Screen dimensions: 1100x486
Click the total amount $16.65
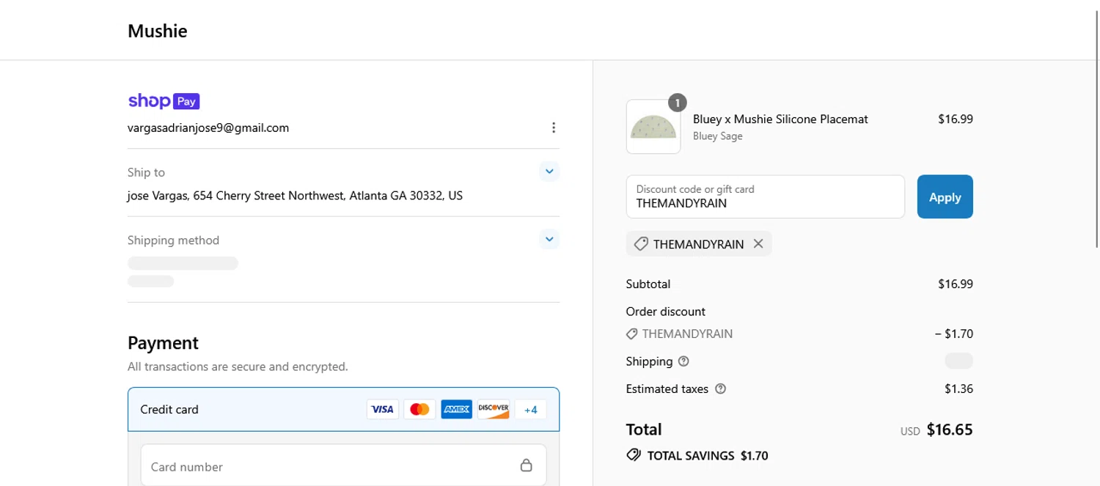(950, 430)
